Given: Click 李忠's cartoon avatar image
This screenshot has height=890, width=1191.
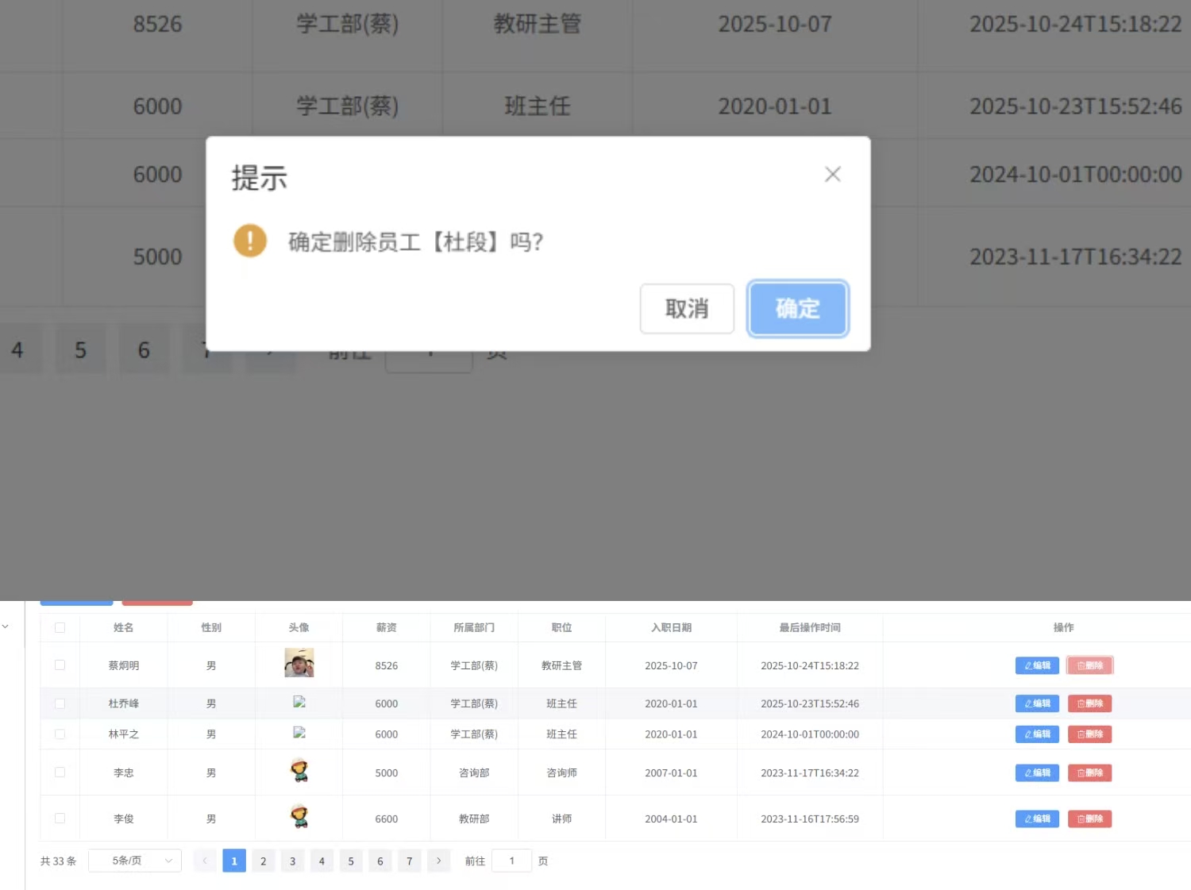Looking at the screenshot, I should click(299, 771).
